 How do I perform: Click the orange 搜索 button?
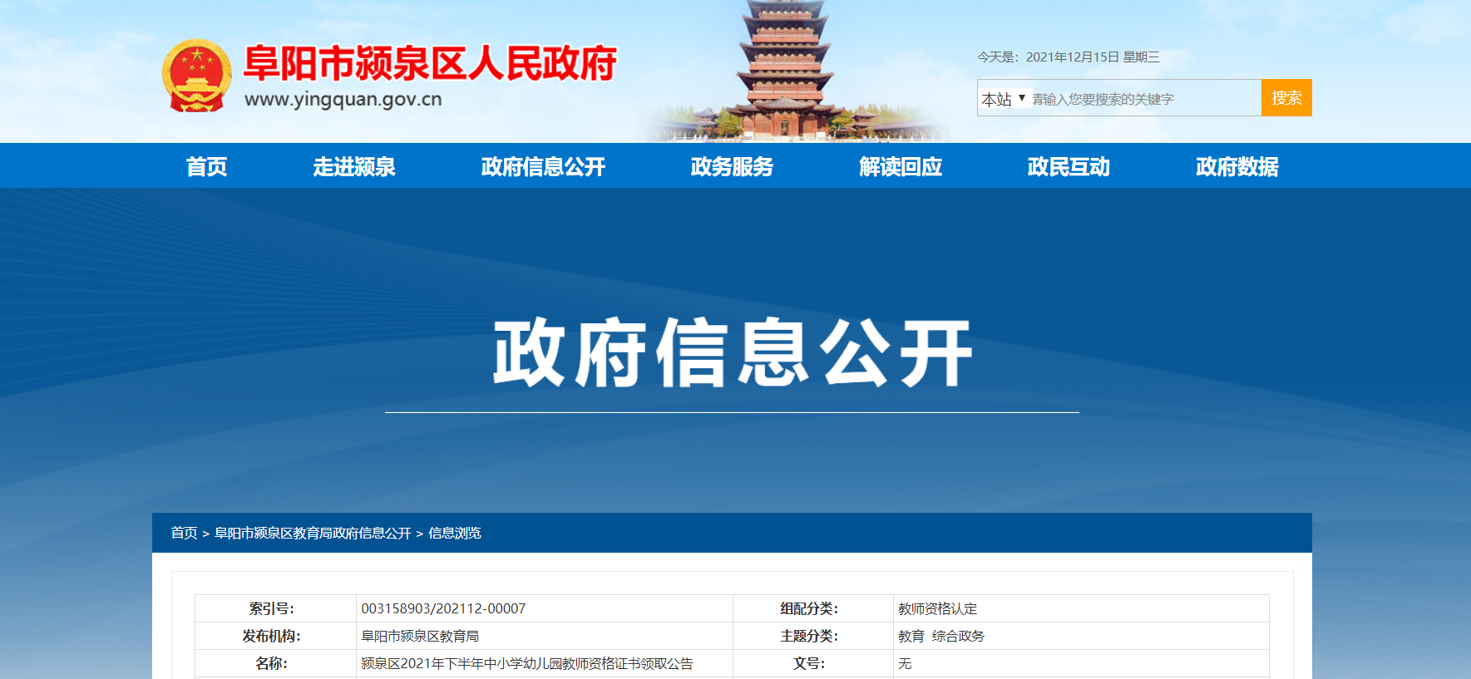coord(1286,98)
